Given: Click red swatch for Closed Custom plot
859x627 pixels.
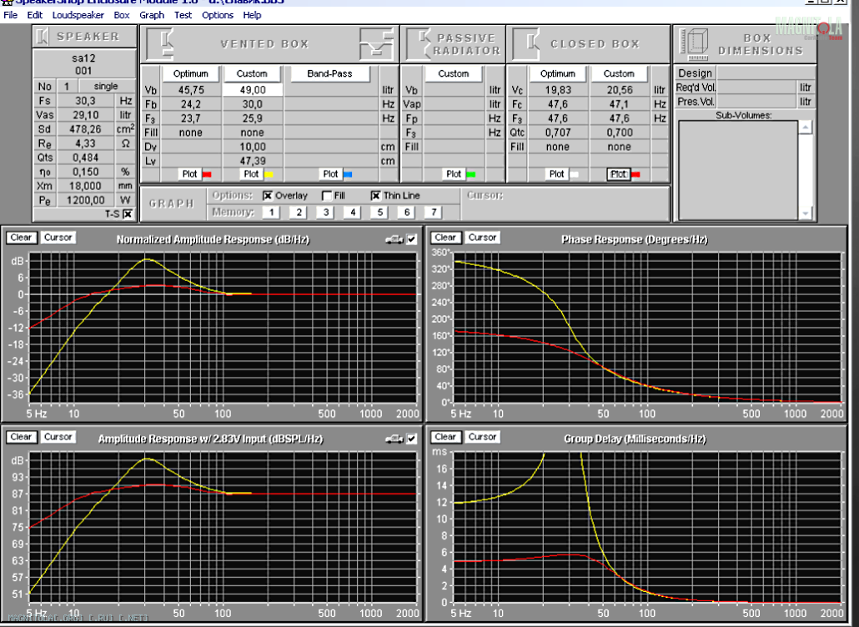Looking at the screenshot, I should (635, 174).
